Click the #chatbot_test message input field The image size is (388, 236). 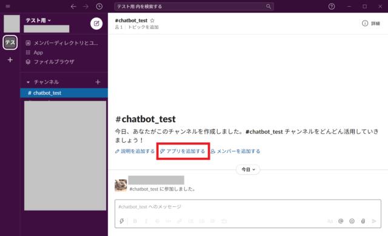248,207
